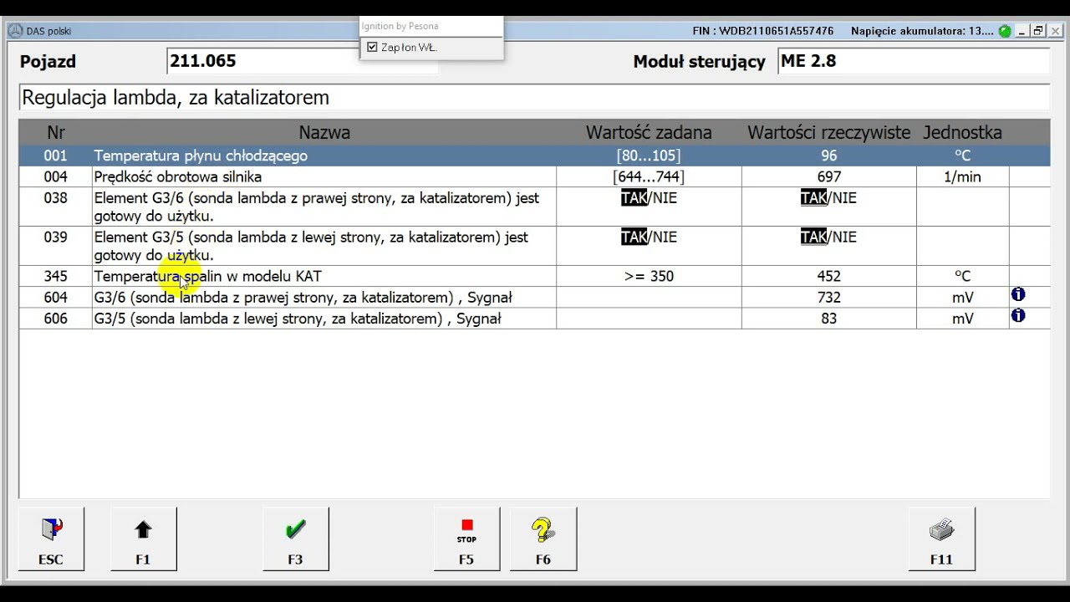This screenshot has width=1070, height=602.
Task: Stop measurement with the F5 STOP button
Action: 466,538
